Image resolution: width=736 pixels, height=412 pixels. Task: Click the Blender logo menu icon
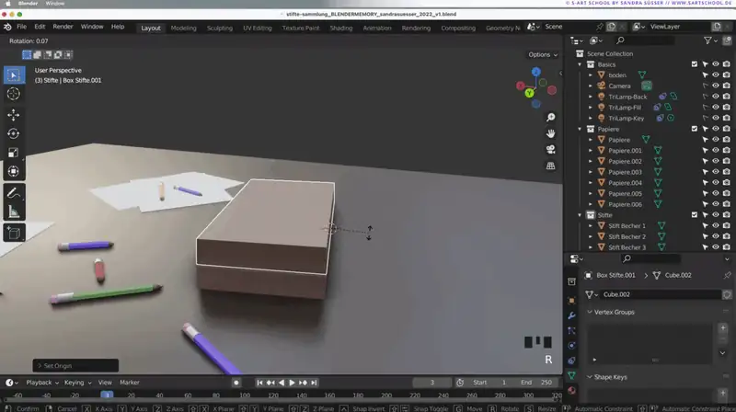pyautogui.click(x=7, y=27)
